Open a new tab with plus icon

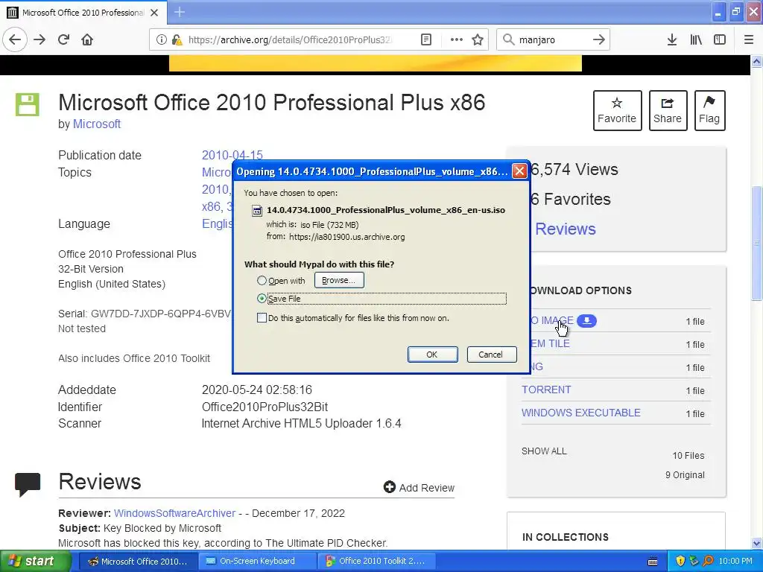(x=179, y=12)
